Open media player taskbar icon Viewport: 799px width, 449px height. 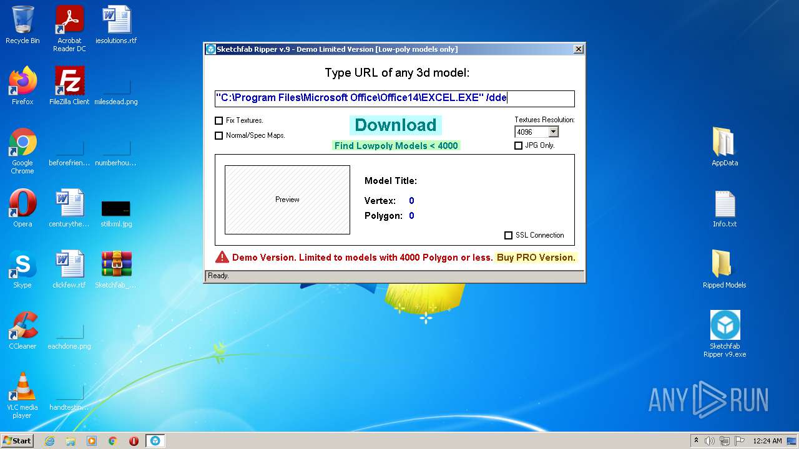coord(92,441)
